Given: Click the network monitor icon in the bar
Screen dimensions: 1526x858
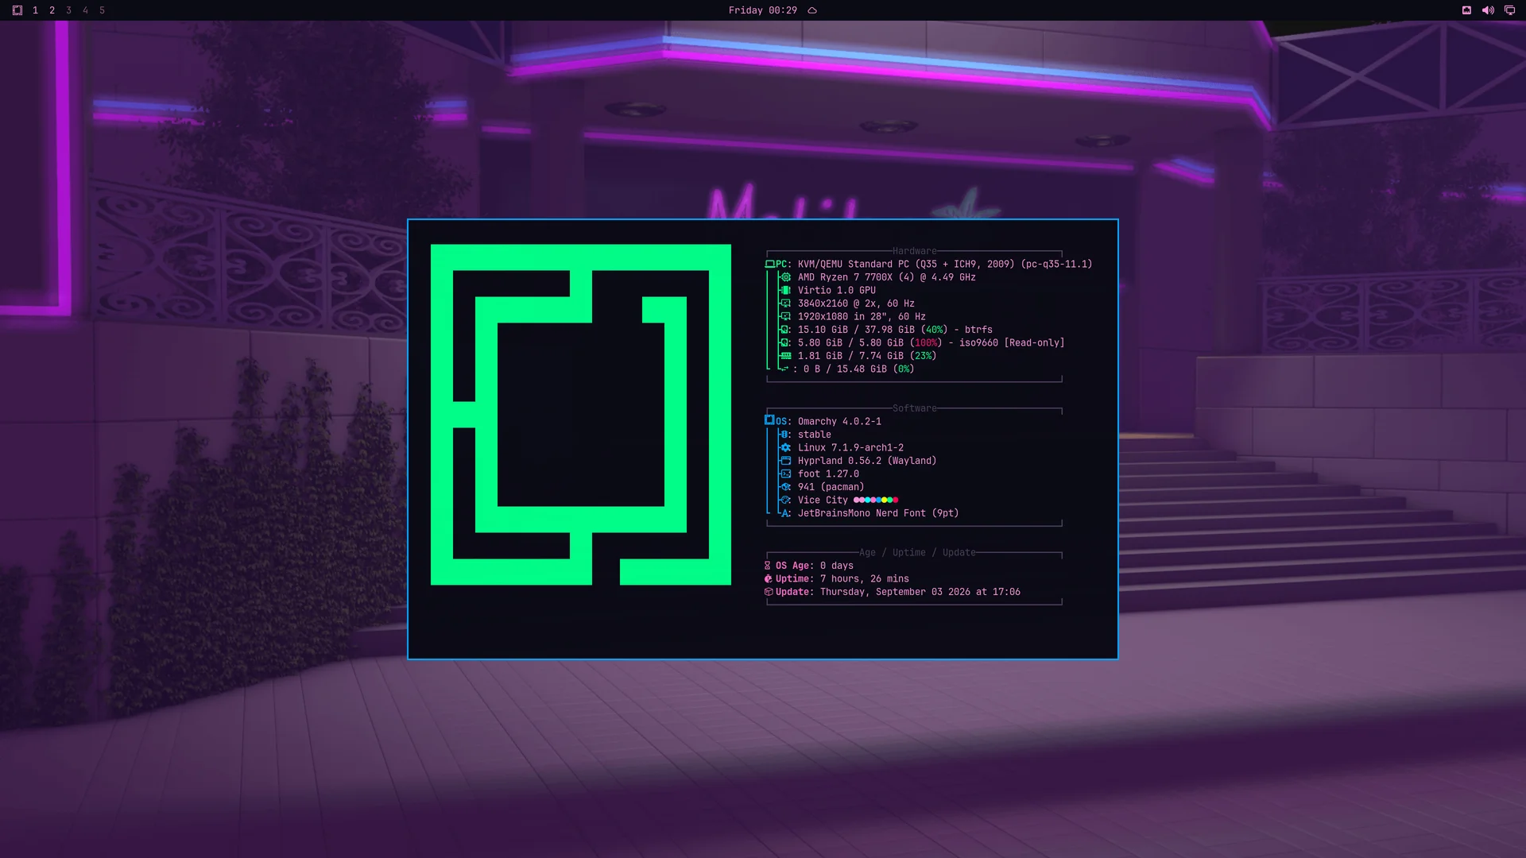Looking at the screenshot, I should coord(1509,10).
